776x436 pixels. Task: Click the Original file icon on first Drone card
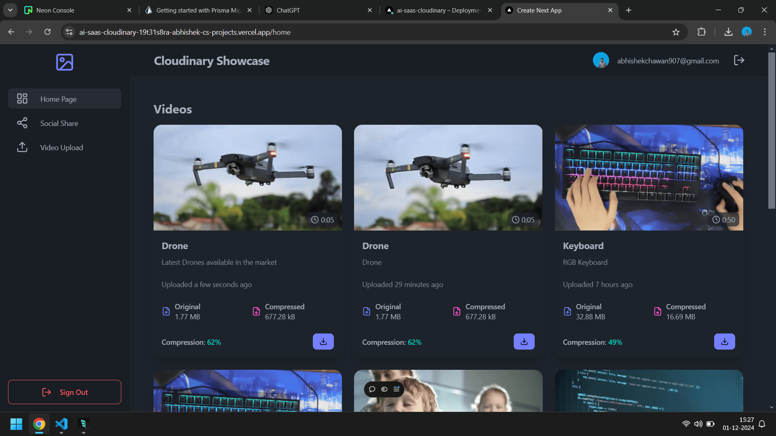point(166,311)
